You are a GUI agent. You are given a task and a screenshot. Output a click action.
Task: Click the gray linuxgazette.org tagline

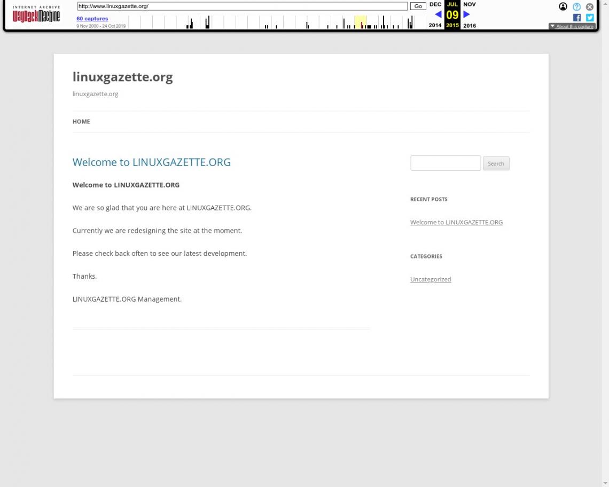[x=95, y=94]
